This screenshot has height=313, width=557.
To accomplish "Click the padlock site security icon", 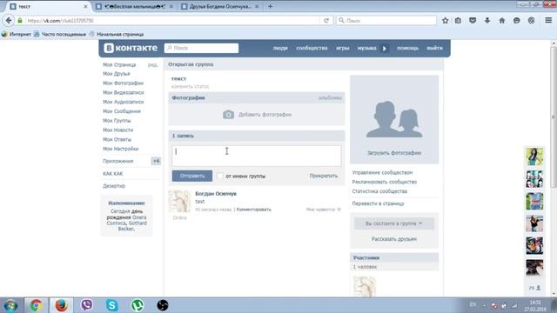I will (20, 21).
